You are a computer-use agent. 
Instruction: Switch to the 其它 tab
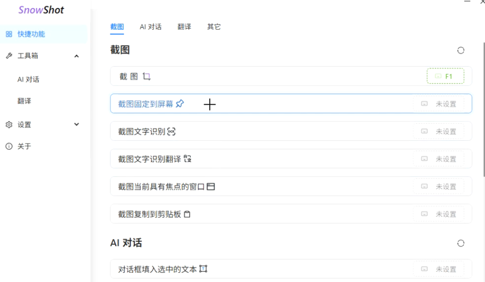[x=214, y=27]
